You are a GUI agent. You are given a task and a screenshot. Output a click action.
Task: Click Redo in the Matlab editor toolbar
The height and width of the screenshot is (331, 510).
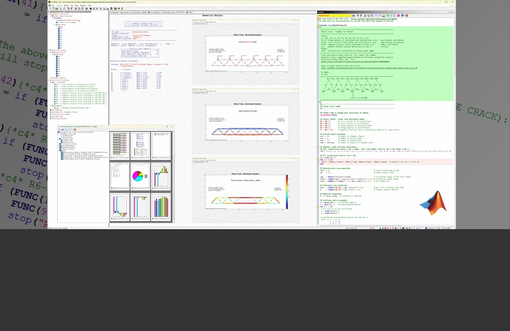[x=361, y=16]
